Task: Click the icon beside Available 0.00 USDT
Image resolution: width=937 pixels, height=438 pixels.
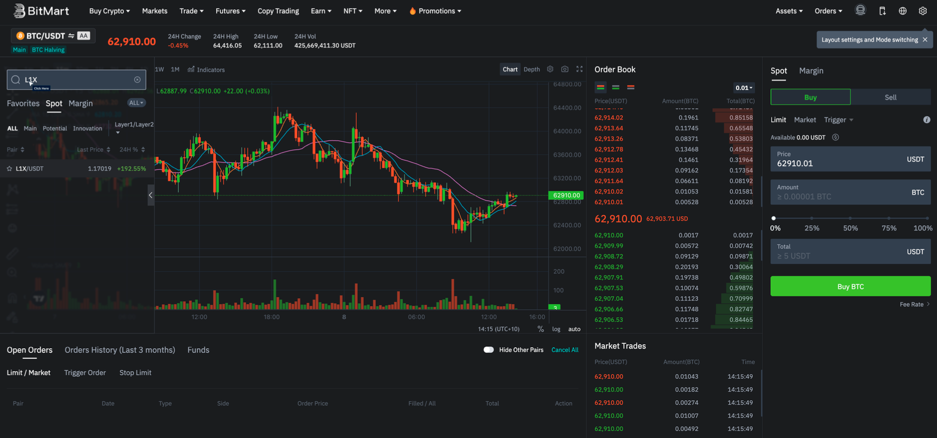Action: pyautogui.click(x=835, y=137)
